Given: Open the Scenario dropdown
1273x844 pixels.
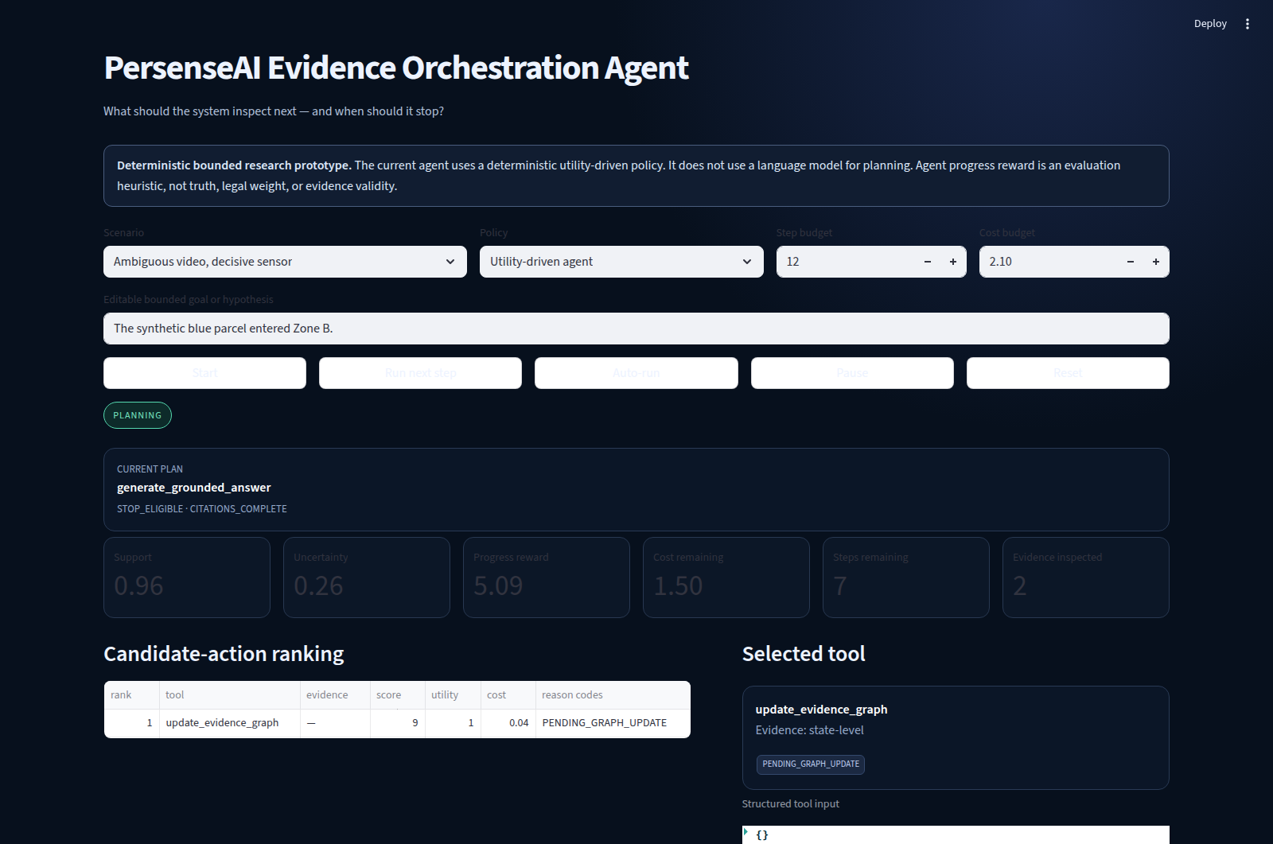Looking at the screenshot, I should point(285,262).
